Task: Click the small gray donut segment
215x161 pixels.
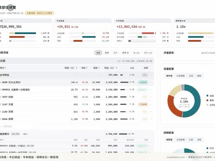Action: click(182, 87)
